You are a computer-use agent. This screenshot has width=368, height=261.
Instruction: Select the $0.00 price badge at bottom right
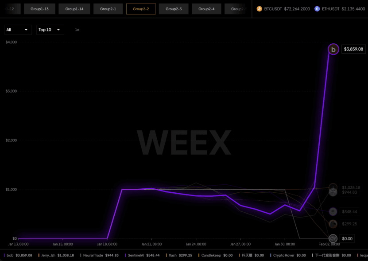[x=347, y=238]
